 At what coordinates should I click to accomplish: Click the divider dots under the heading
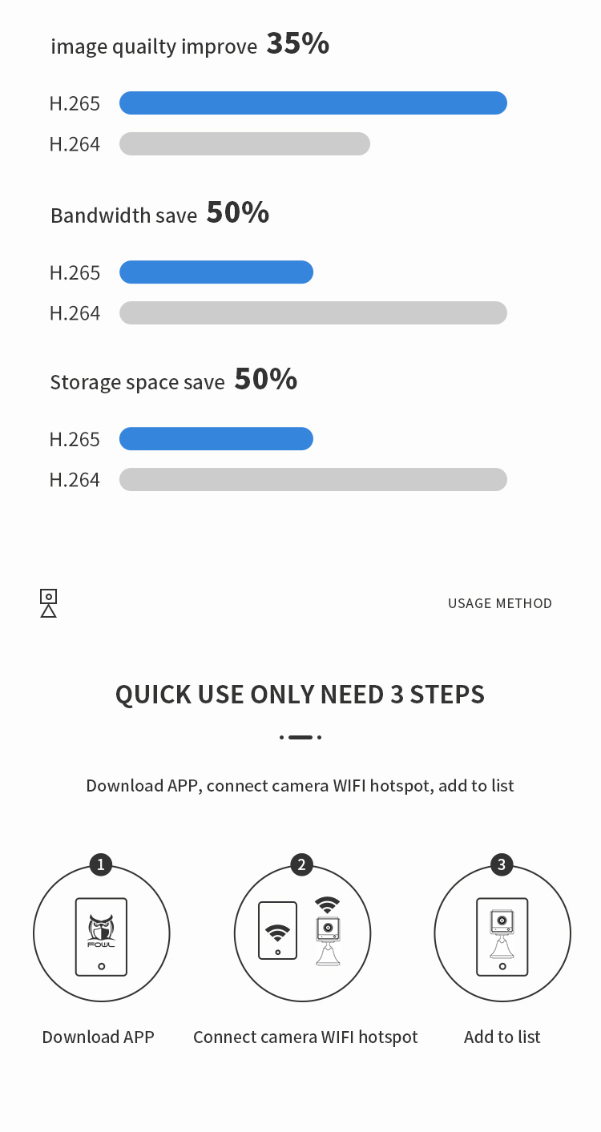(300, 737)
